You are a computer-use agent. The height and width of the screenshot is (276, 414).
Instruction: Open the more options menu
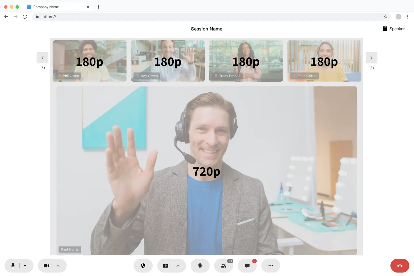(x=271, y=265)
